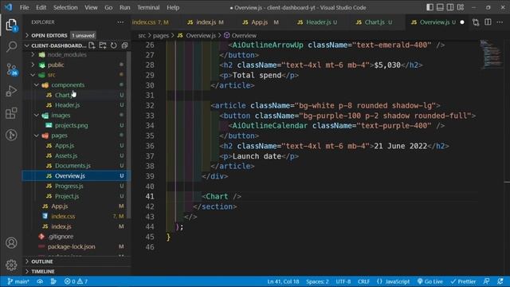510x287 pixels.
Task: Open the Accounts menu icon
Action: tap(11, 242)
